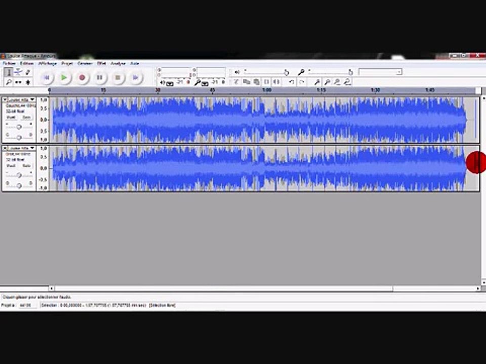The height and width of the screenshot is (364, 486).
Task: Click the Undo arrow icon
Action: 292,82
